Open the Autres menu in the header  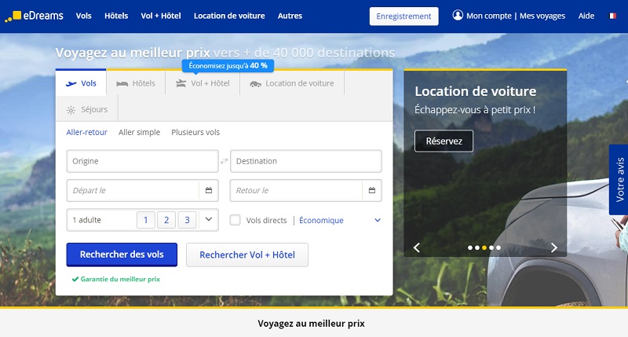click(290, 16)
